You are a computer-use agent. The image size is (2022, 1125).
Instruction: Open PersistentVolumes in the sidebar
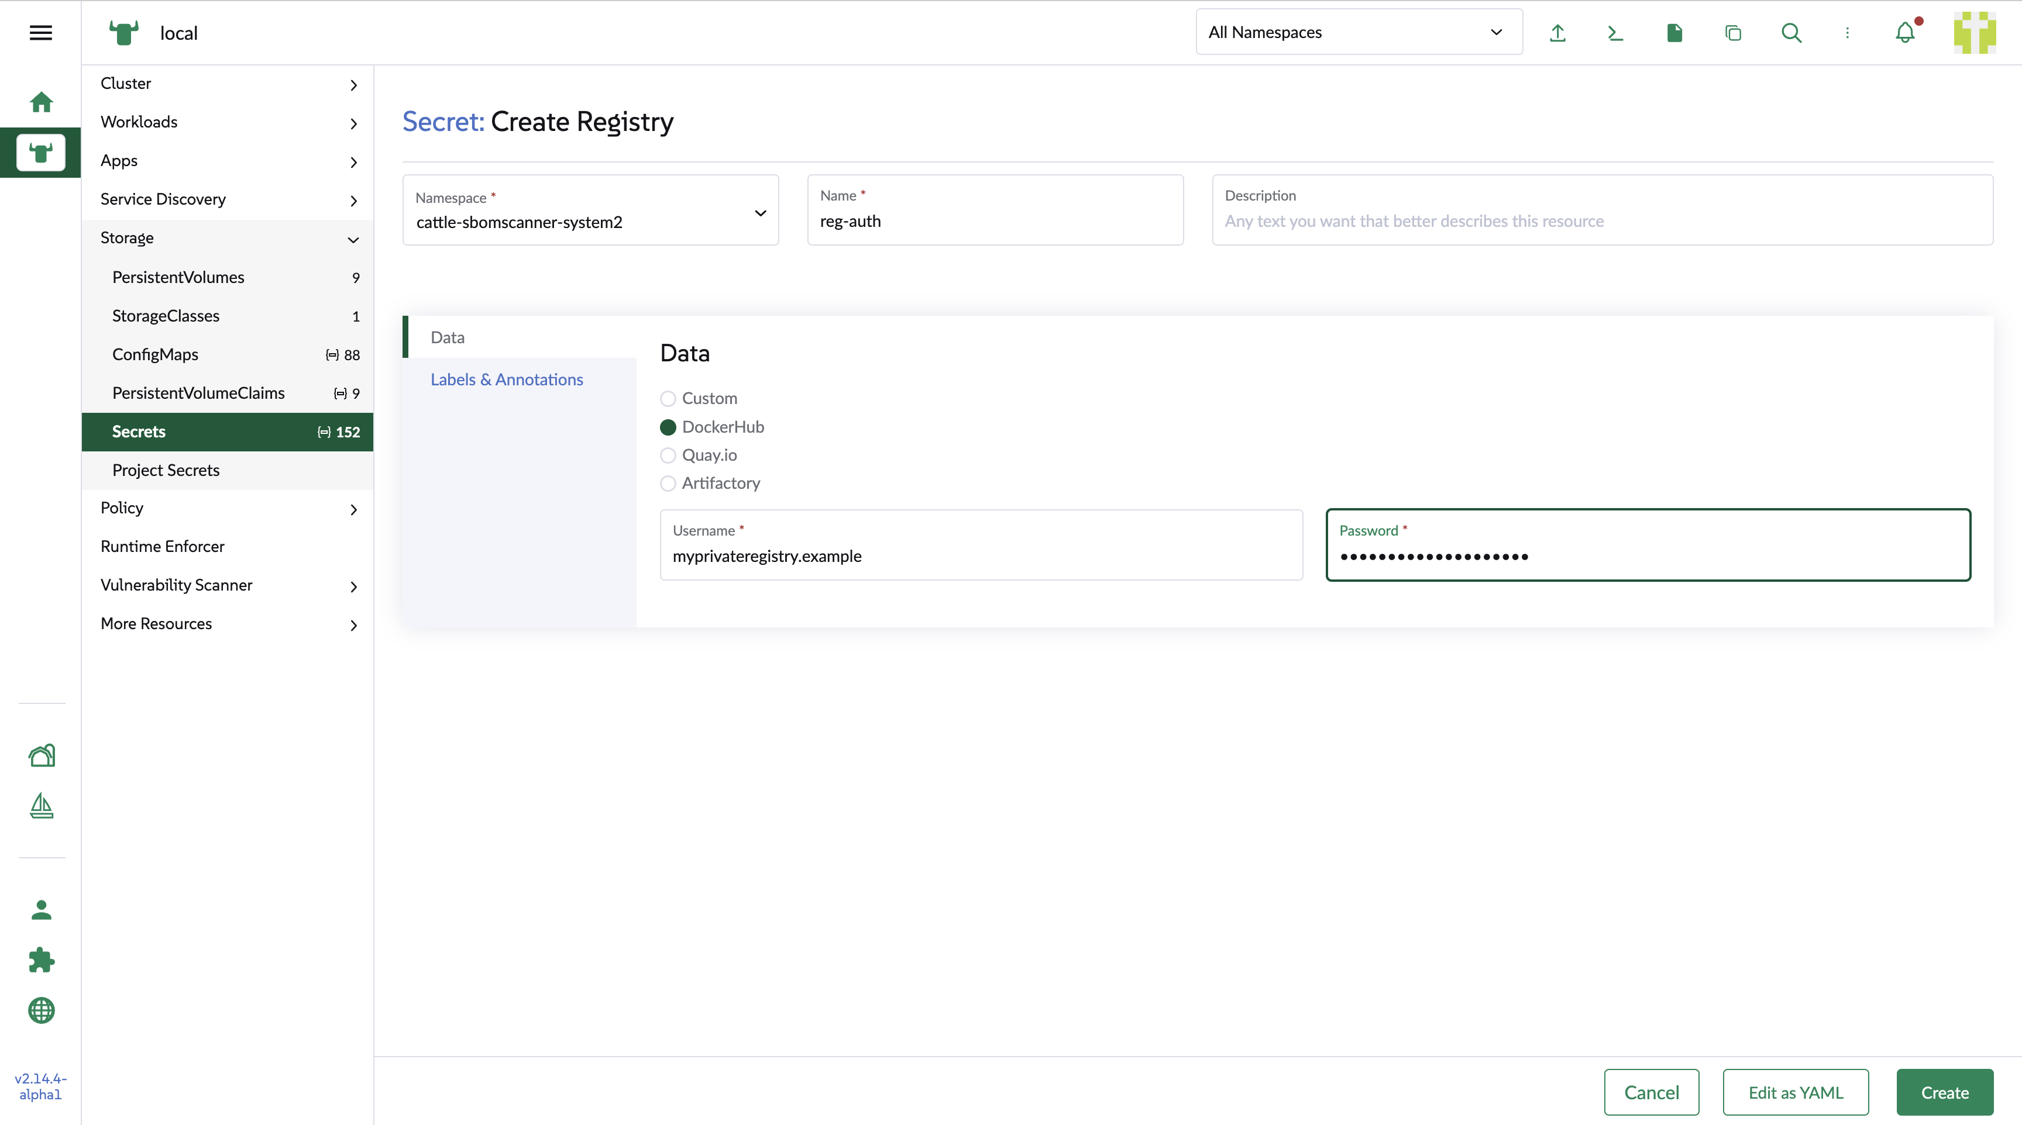pos(228,277)
